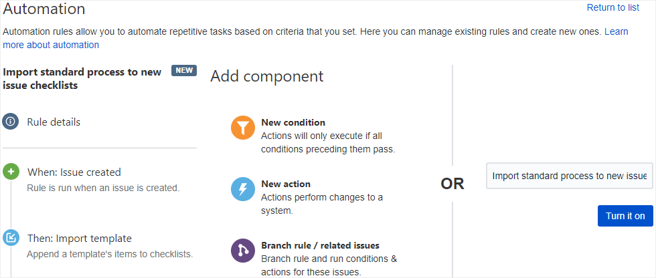Open the Return to list link
Image resolution: width=656 pixels, height=278 pixels.
[x=612, y=7]
